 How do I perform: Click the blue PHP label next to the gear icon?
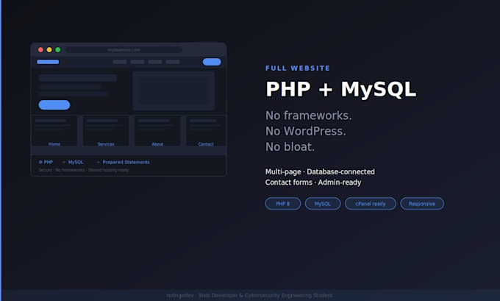[x=49, y=162]
